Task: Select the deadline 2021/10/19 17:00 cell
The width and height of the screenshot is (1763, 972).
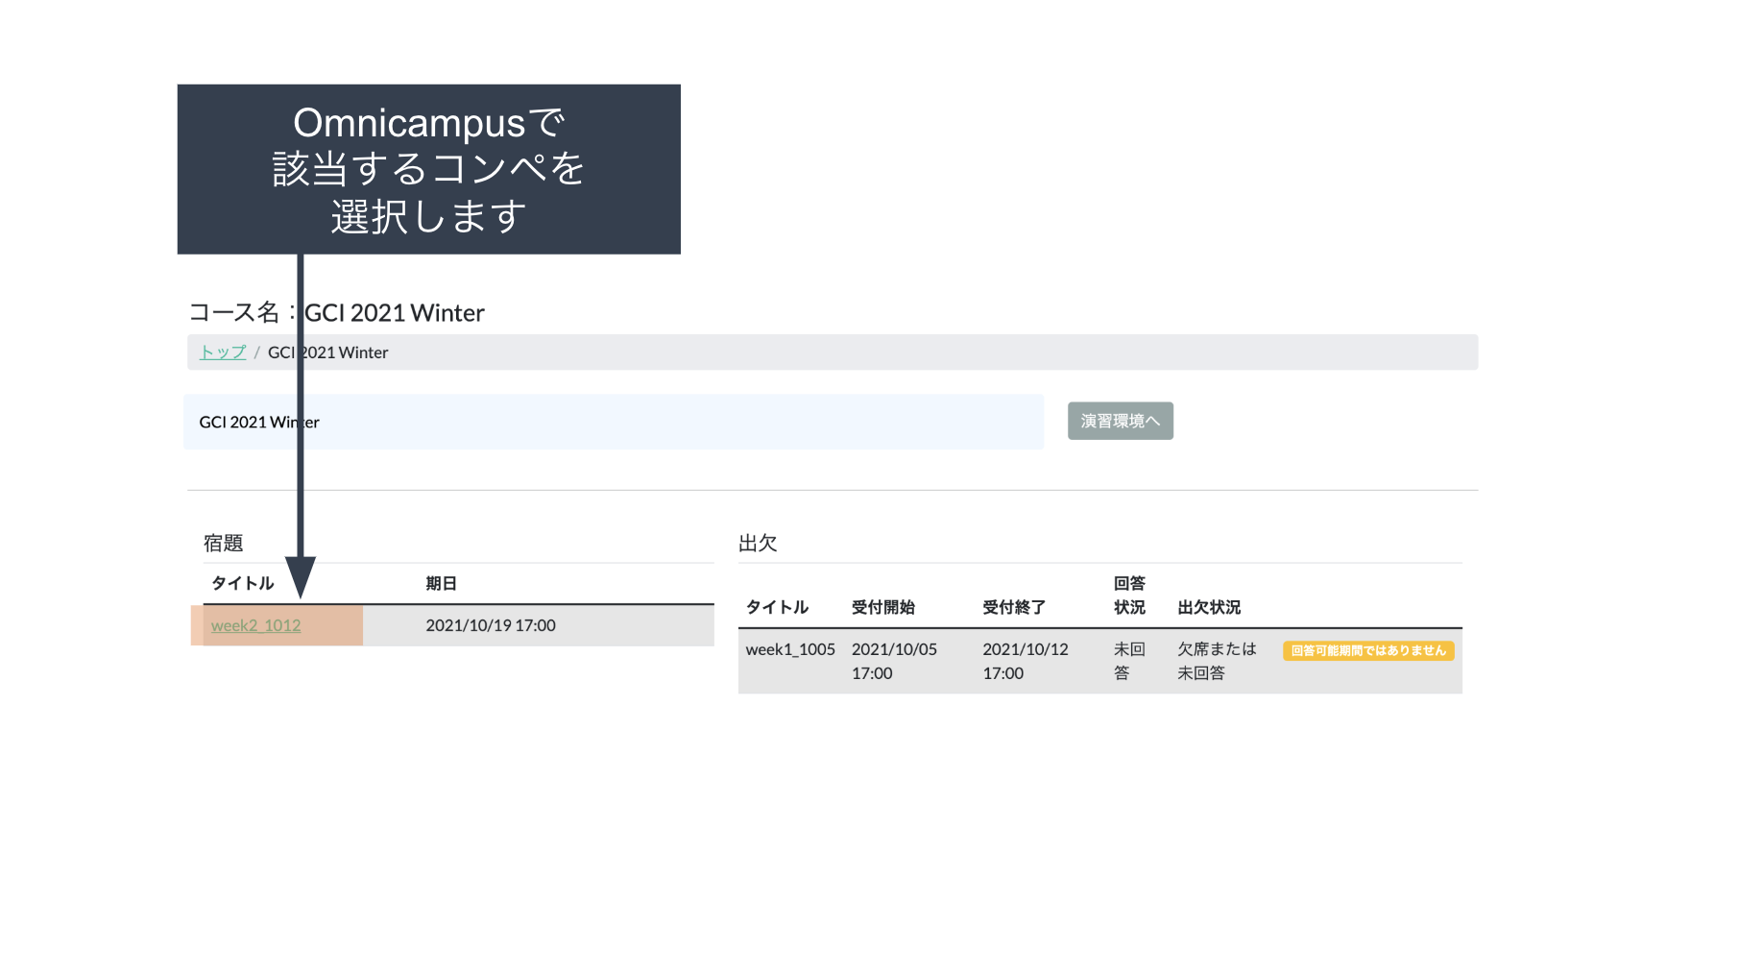Action: coord(491,625)
